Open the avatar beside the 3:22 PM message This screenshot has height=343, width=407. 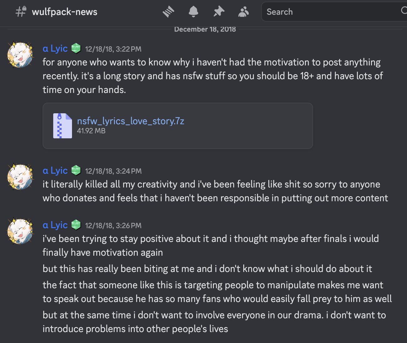20,55
